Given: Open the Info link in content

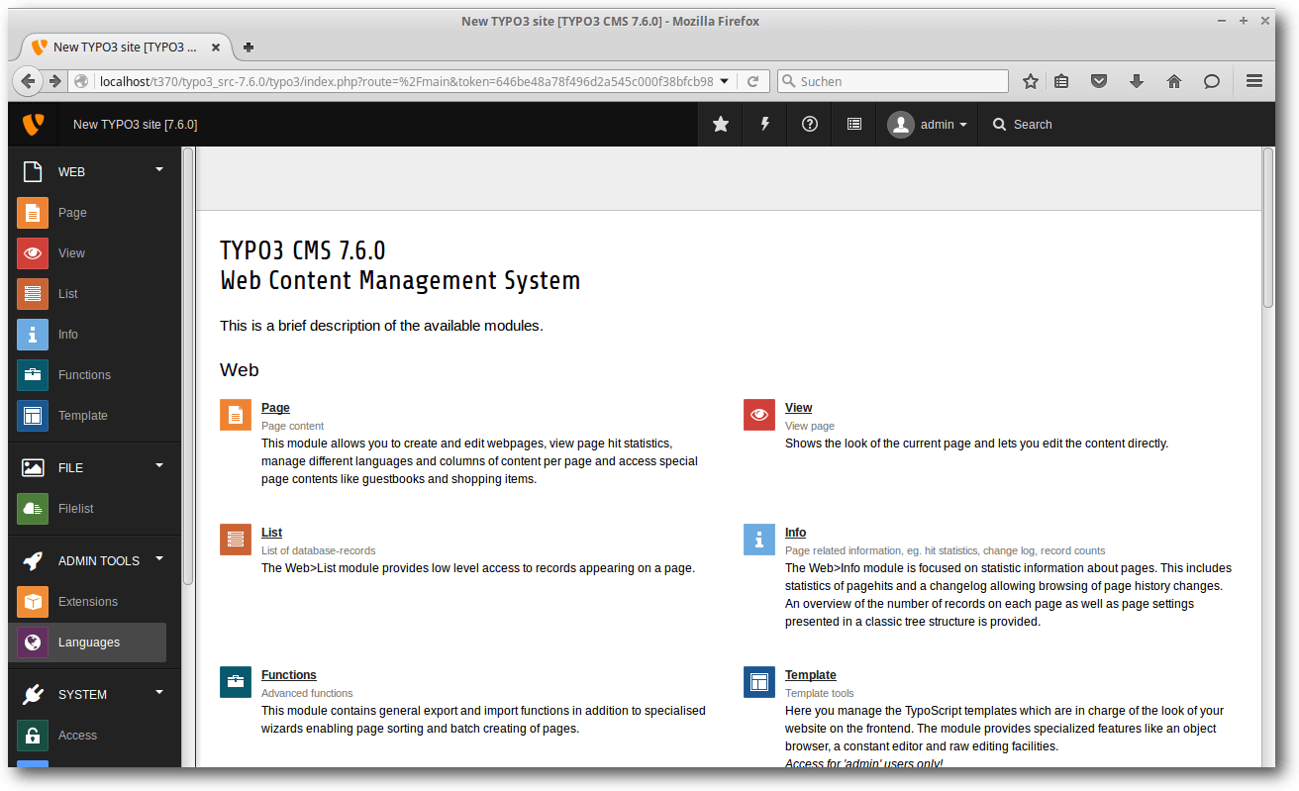Looking at the screenshot, I should [x=795, y=533].
